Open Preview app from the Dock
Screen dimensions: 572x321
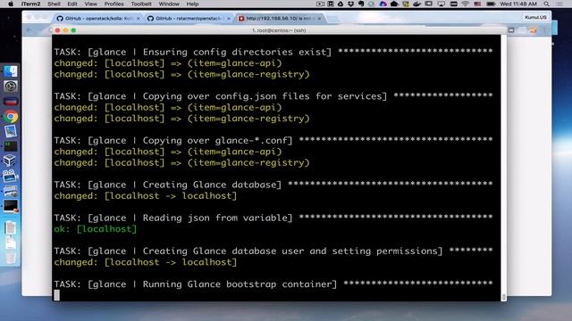tap(10, 131)
